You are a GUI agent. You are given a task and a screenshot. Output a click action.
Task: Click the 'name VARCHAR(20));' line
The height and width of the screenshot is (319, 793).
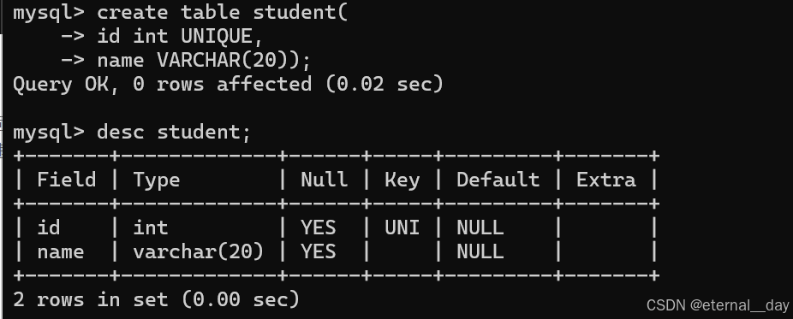point(186,61)
